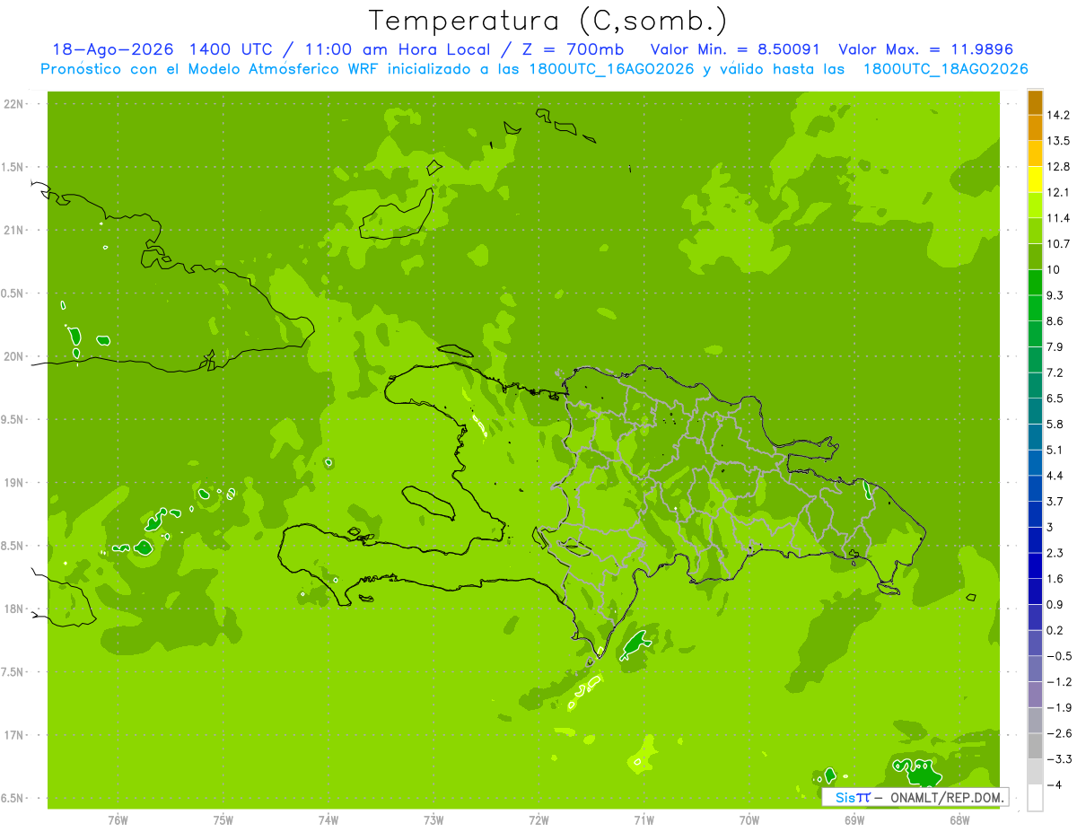Click the legend value '-0.5'
Image resolution: width=1077 pixels, height=832 pixels.
[x=1057, y=656]
